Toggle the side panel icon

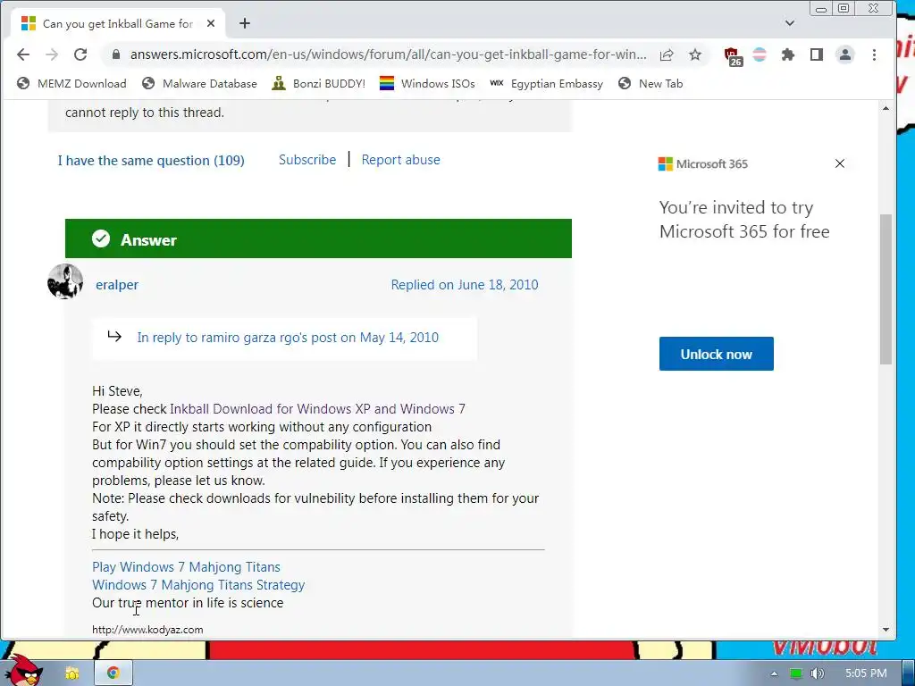817,54
